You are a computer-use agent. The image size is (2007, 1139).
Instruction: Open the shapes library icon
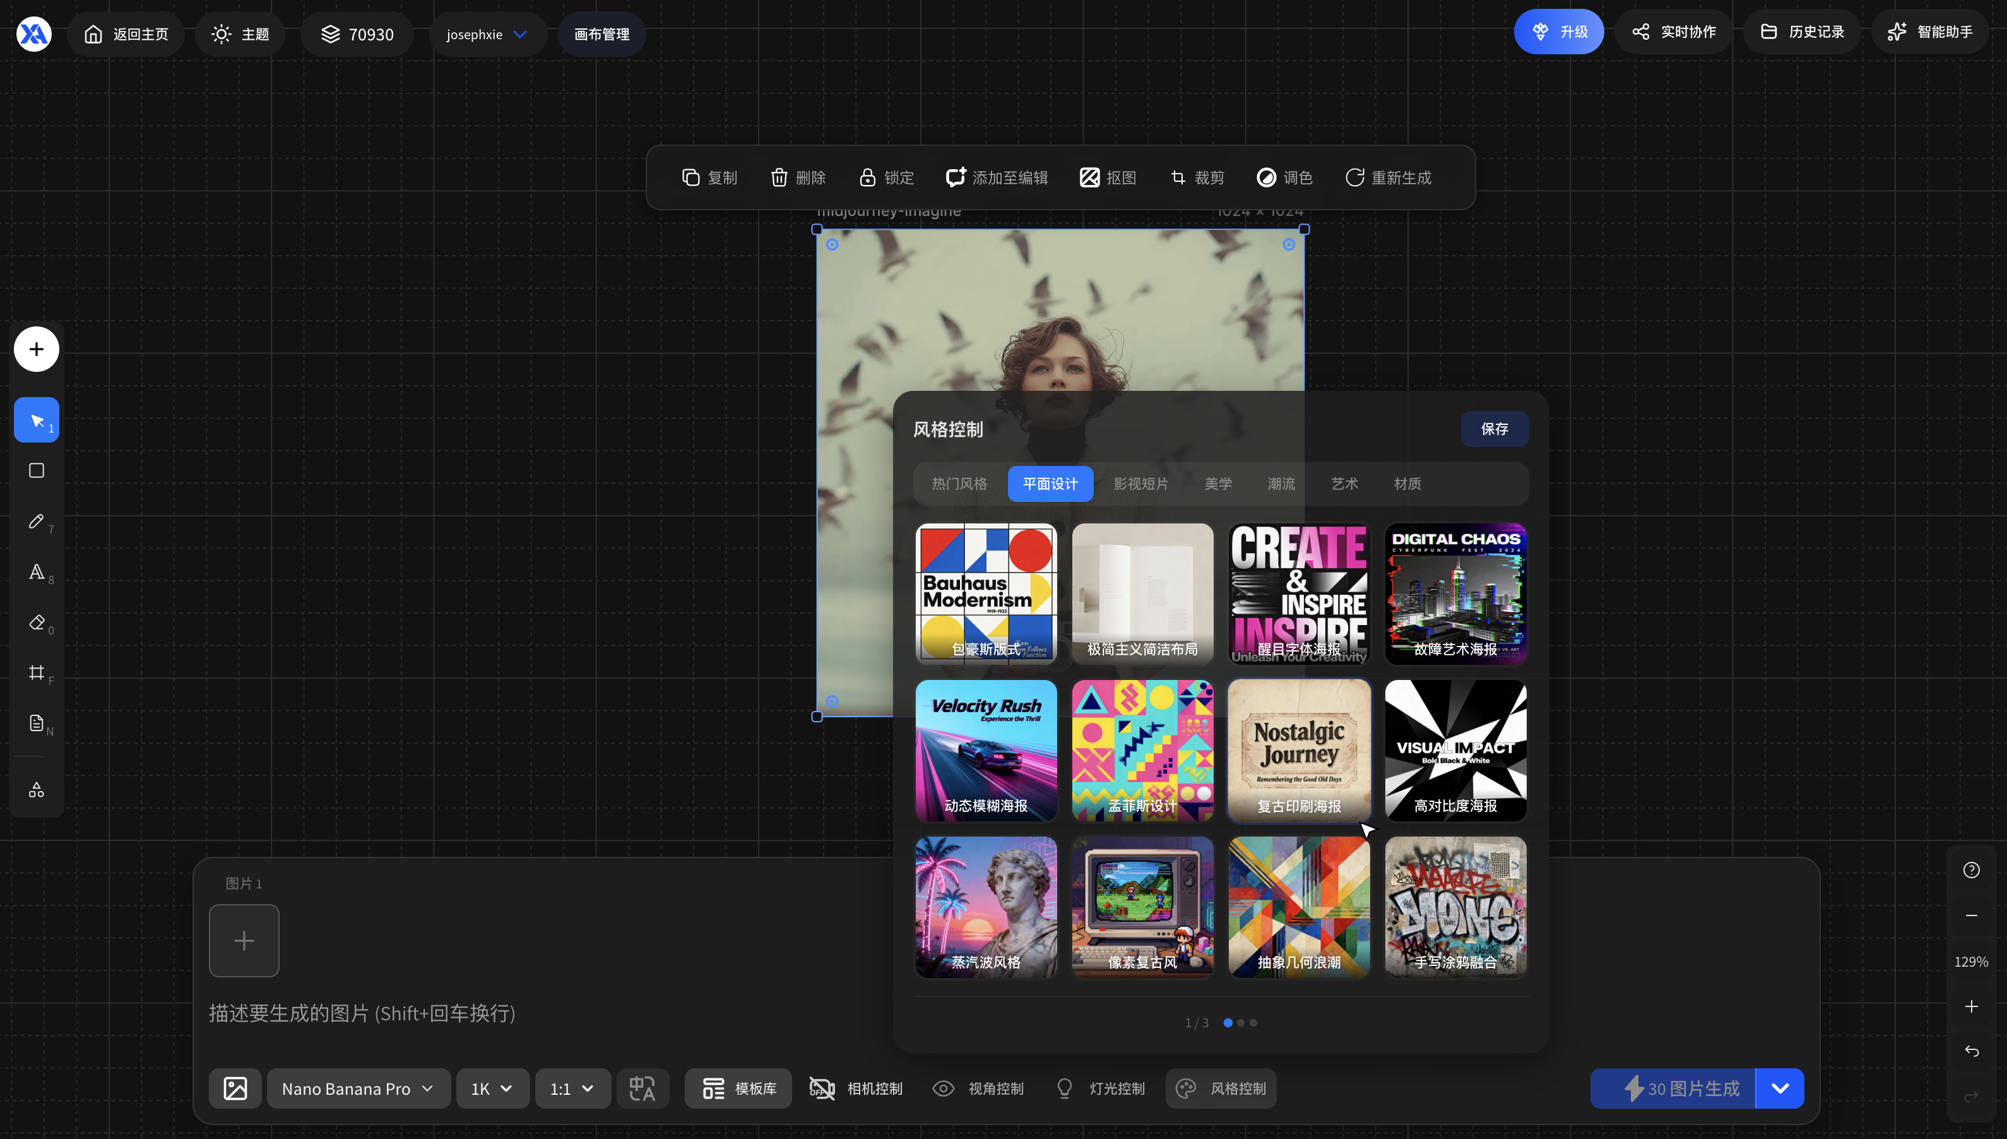(36, 789)
